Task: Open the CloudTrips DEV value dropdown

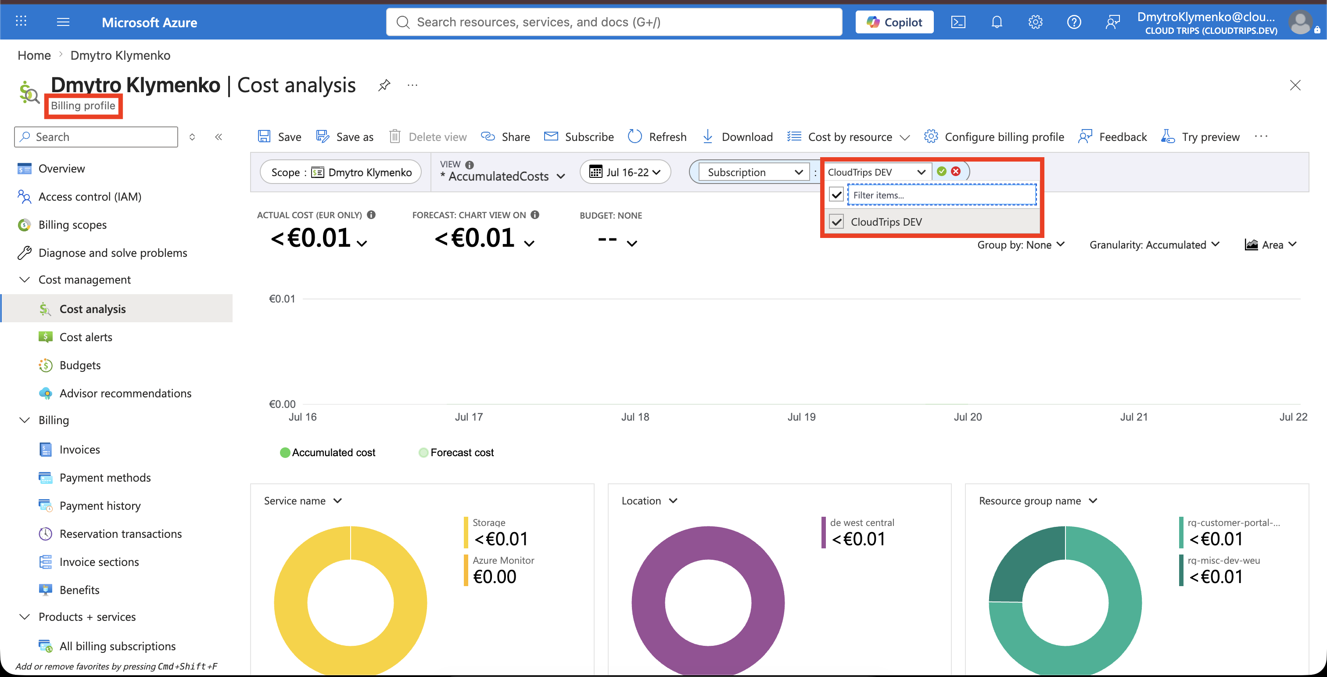Action: [x=877, y=172]
